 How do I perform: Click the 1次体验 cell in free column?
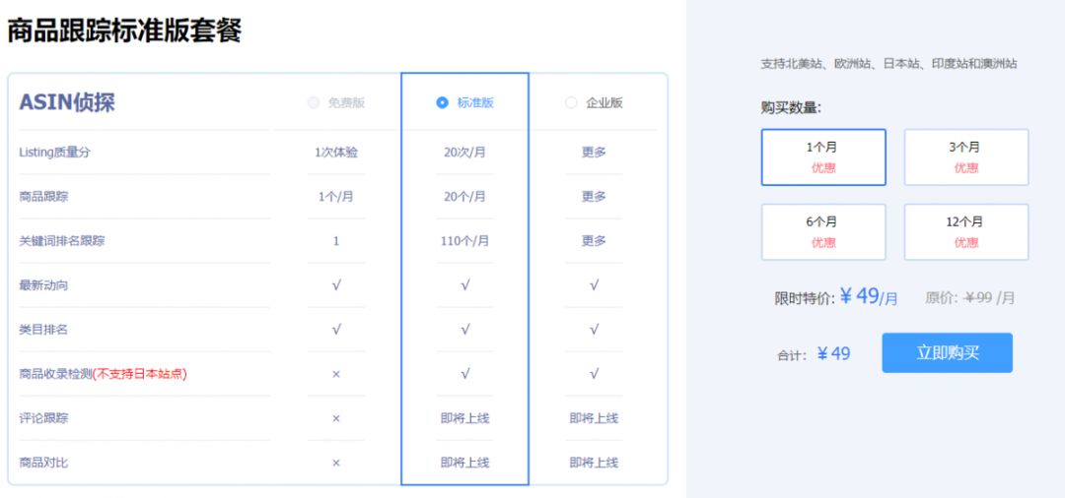[x=336, y=153]
